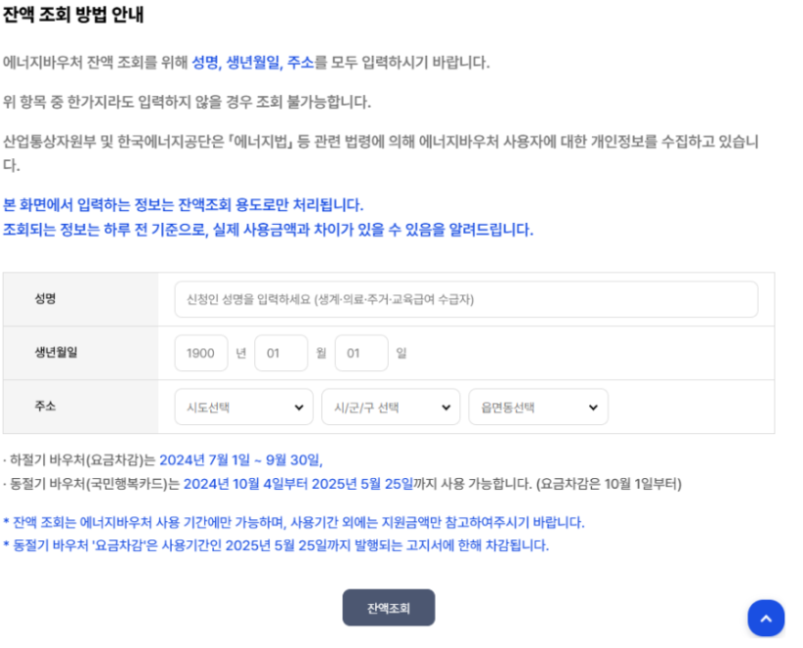Open the 시도선택 dropdown
This screenshot has width=803, height=648.
click(x=244, y=407)
